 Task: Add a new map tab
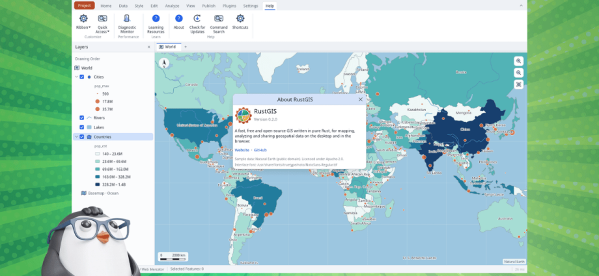pos(186,47)
